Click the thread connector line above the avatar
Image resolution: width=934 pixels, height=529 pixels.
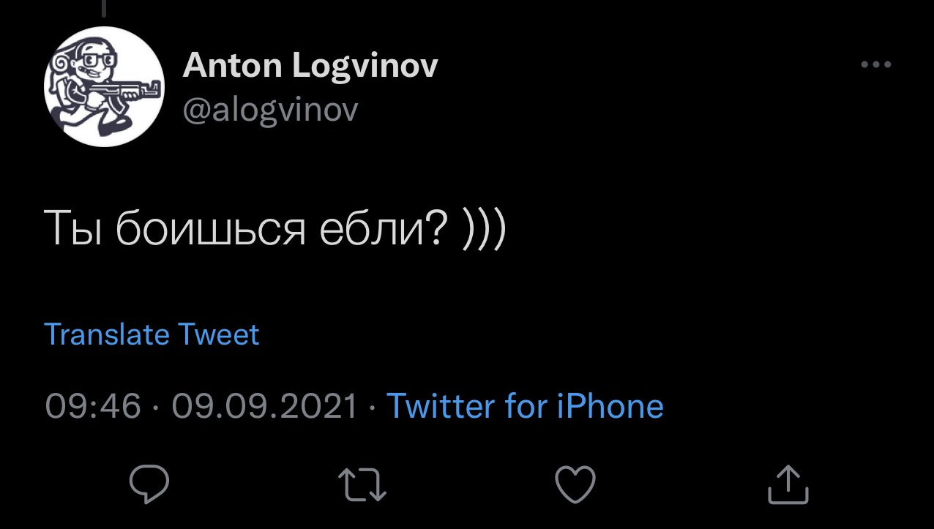[x=104, y=8]
